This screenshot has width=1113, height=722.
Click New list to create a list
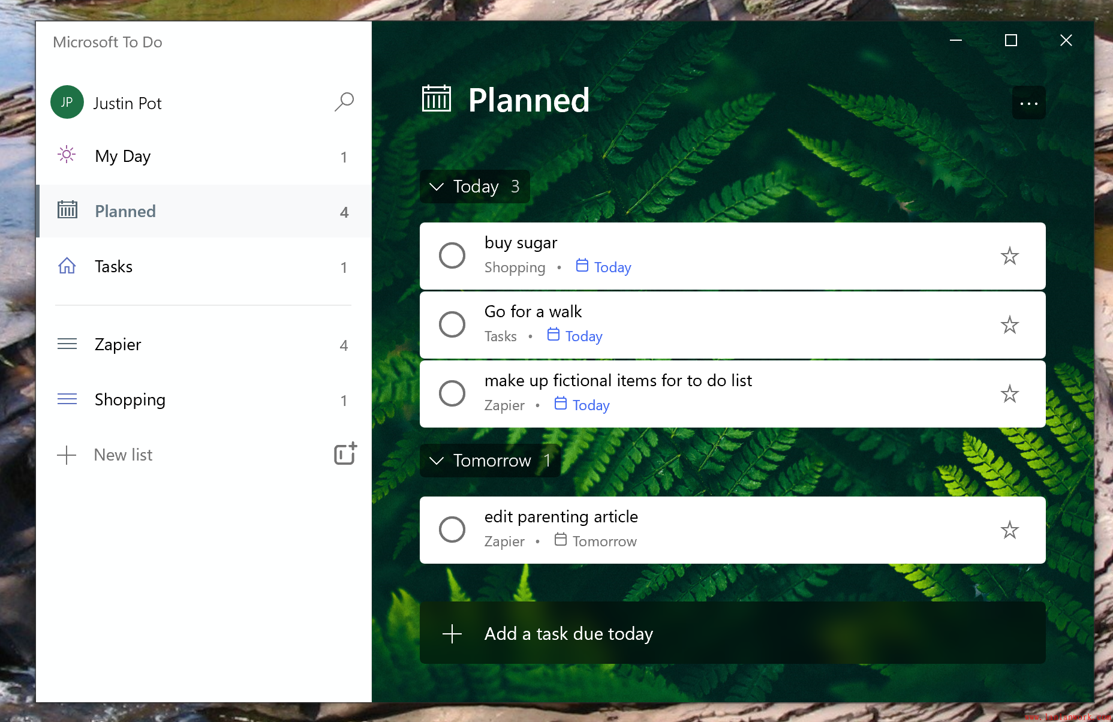(123, 455)
